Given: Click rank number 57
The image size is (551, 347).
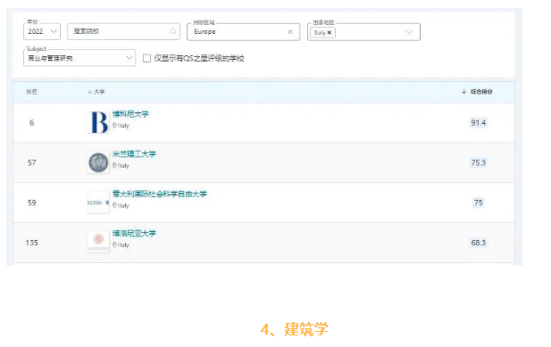Looking at the screenshot, I should [31, 163].
